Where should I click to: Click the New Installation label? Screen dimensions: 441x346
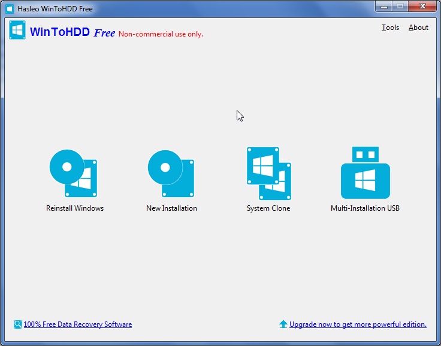click(x=171, y=208)
